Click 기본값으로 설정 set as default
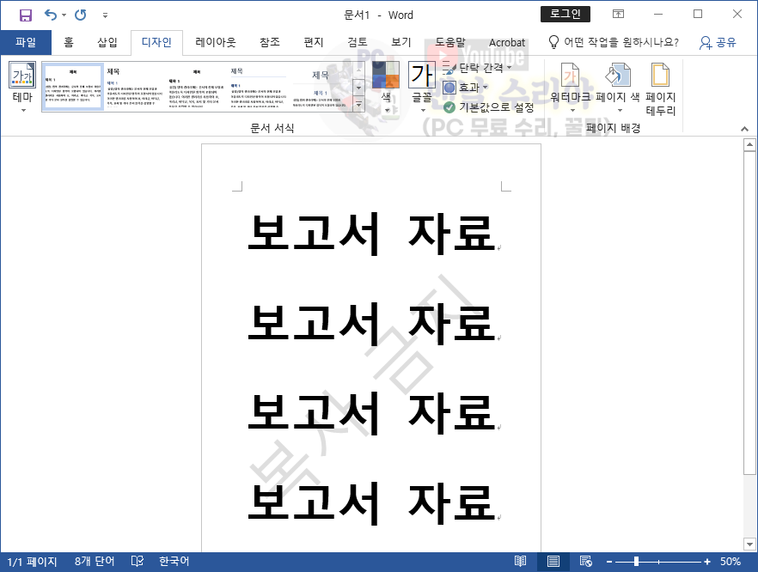This screenshot has height=572, width=758. point(488,107)
